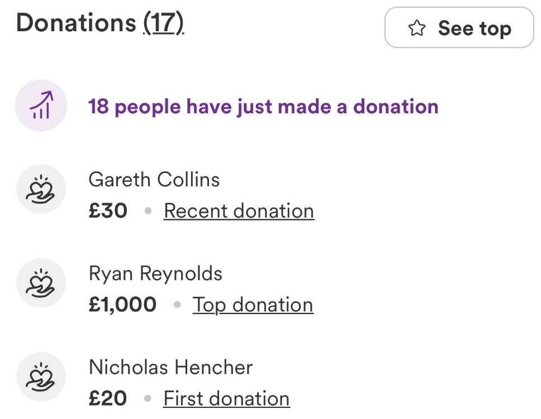Open Nicholas Hencher's First donation link

226,398
